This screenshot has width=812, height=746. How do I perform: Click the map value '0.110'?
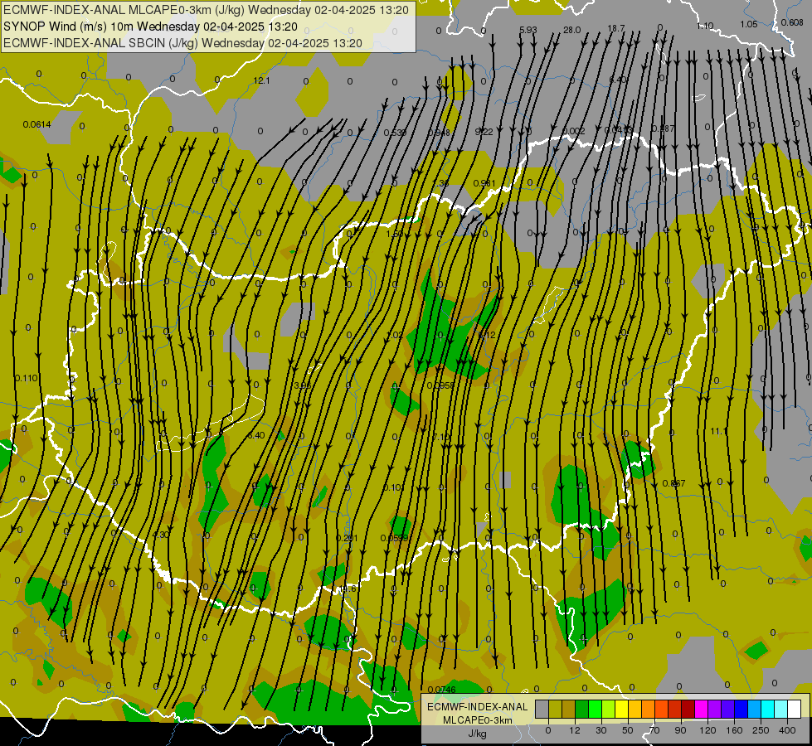tap(27, 378)
